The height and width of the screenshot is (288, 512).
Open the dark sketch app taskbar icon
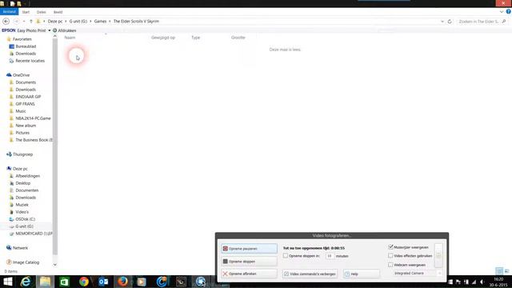[182, 282]
